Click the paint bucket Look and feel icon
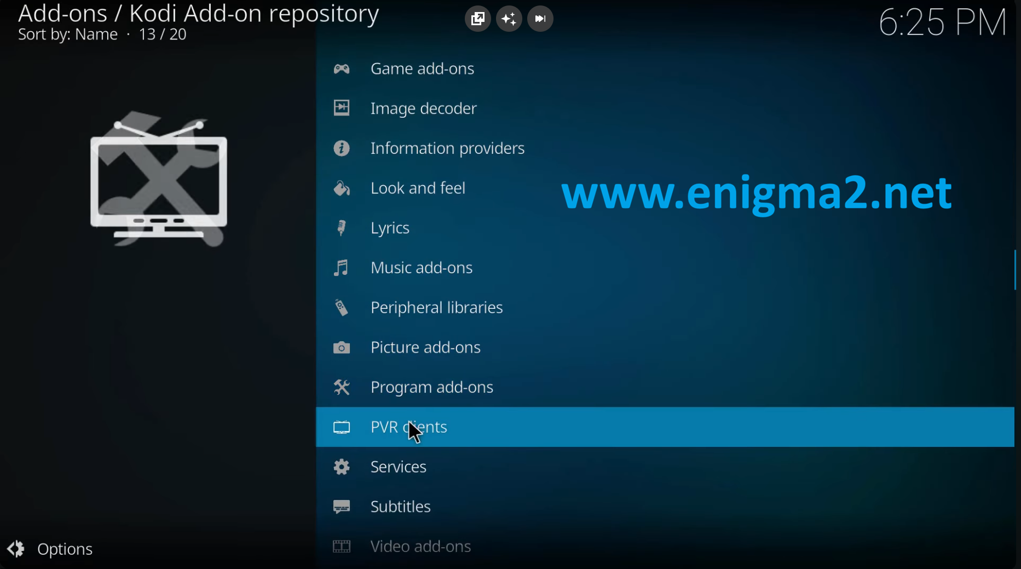 pyautogui.click(x=342, y=189)
